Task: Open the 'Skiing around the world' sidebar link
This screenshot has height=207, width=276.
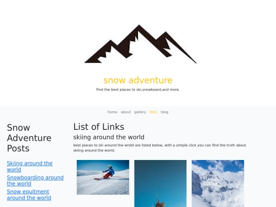Action: click(x=30, y=166)
